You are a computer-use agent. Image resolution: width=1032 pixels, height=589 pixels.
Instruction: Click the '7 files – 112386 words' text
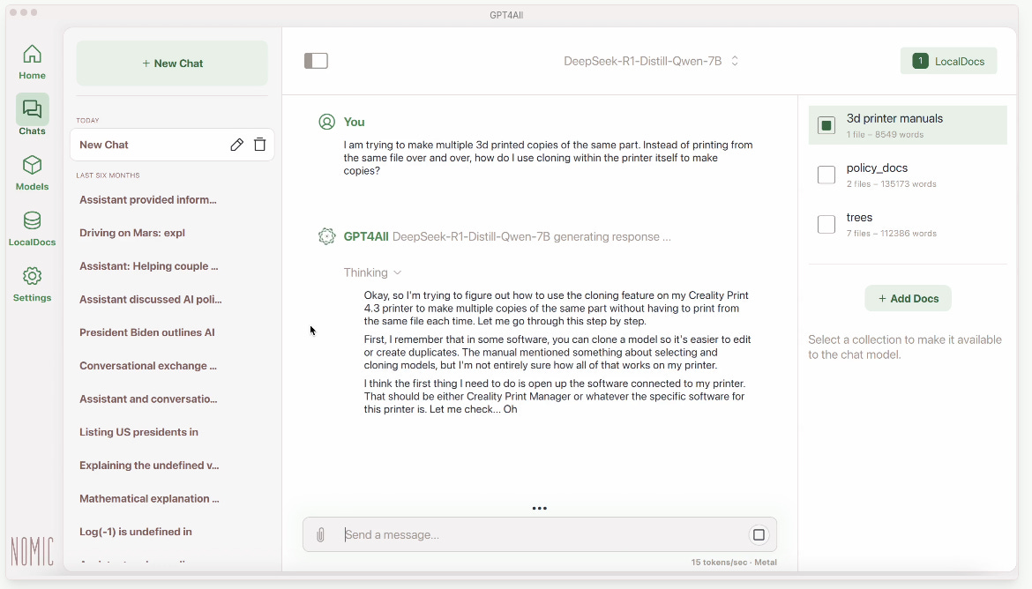(x=891, y=233)
